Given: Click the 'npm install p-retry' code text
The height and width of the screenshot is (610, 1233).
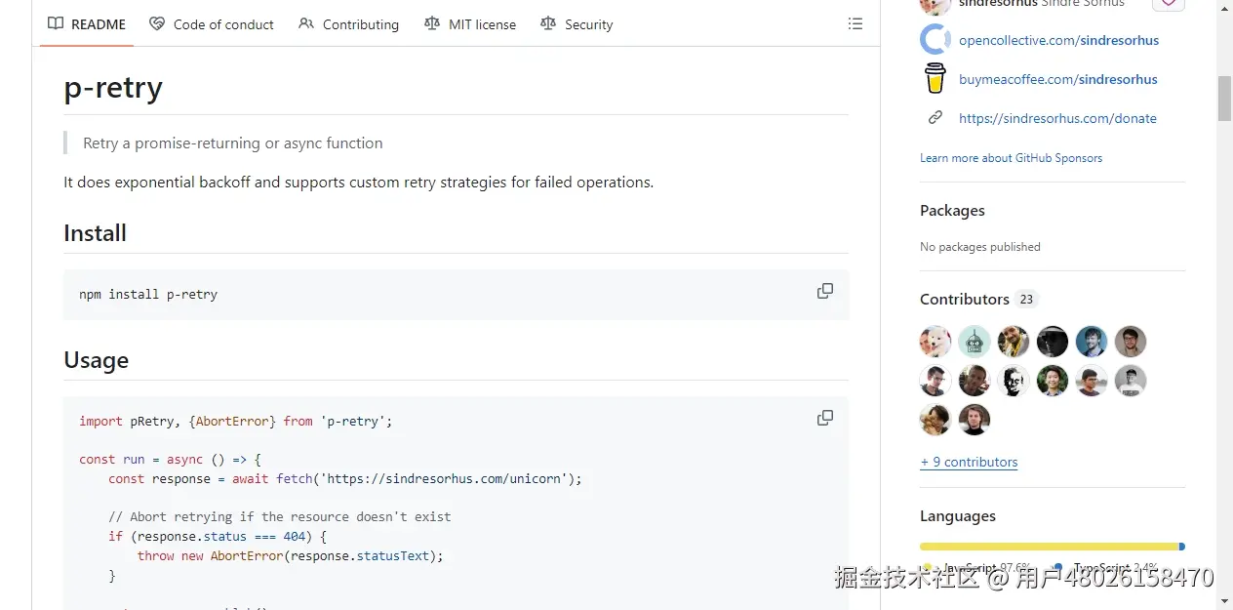Looking at the screenshot, I should (148, 294).
